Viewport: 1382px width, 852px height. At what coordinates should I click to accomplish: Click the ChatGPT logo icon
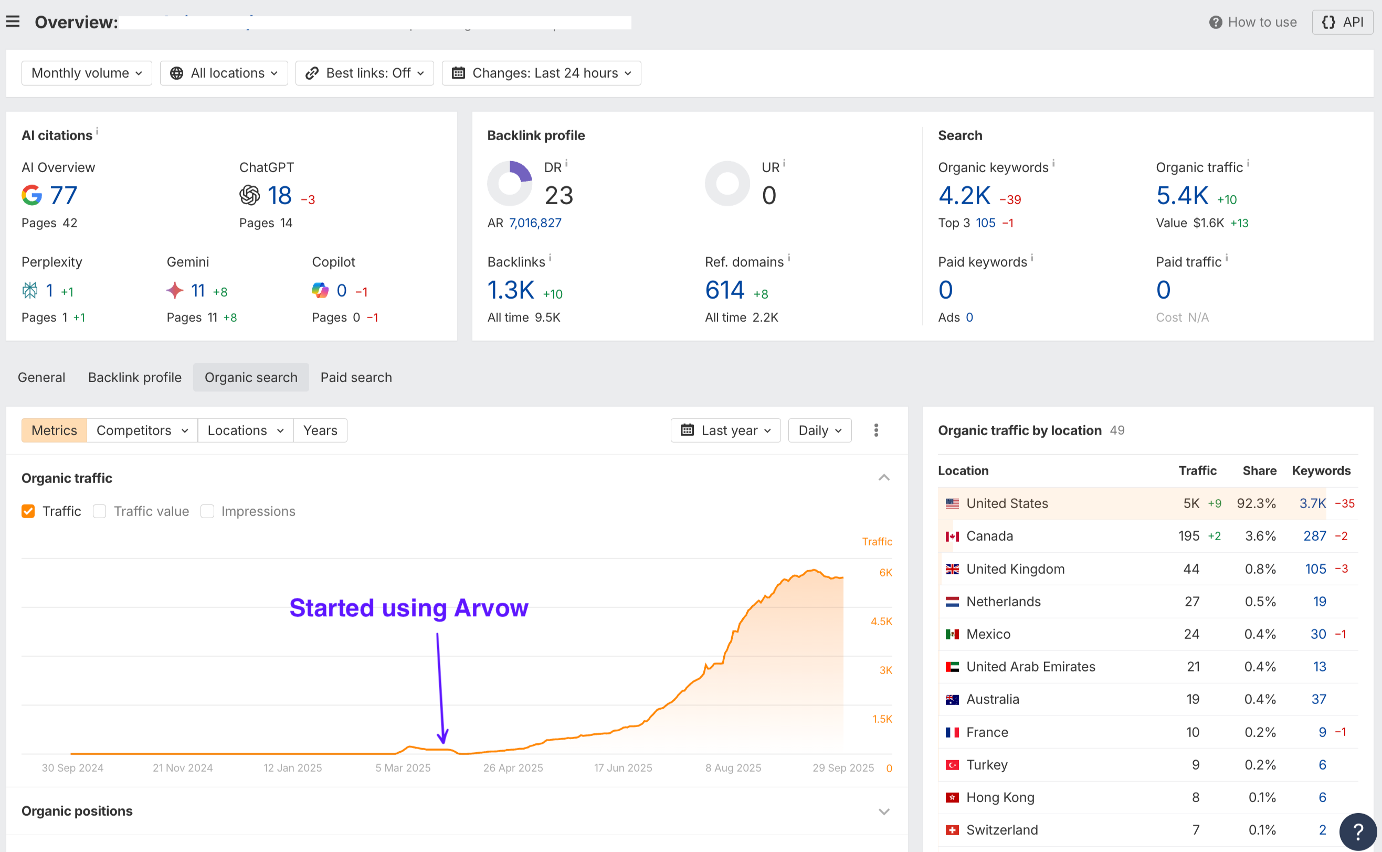pos(250,195)
